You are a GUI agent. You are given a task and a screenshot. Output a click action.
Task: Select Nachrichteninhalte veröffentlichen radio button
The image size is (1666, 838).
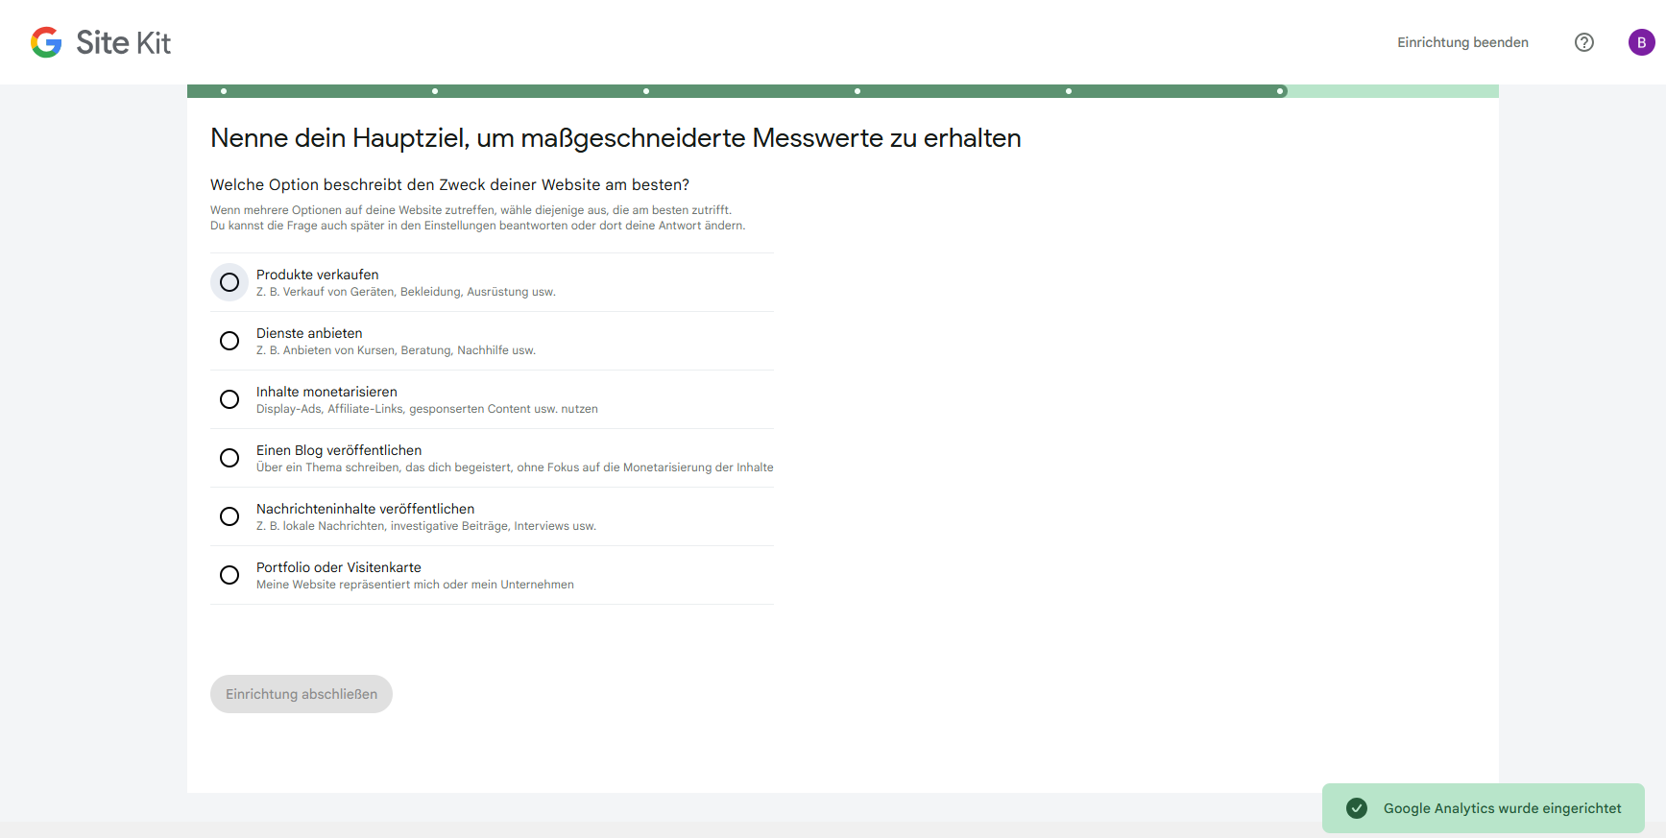click(229, 516)
